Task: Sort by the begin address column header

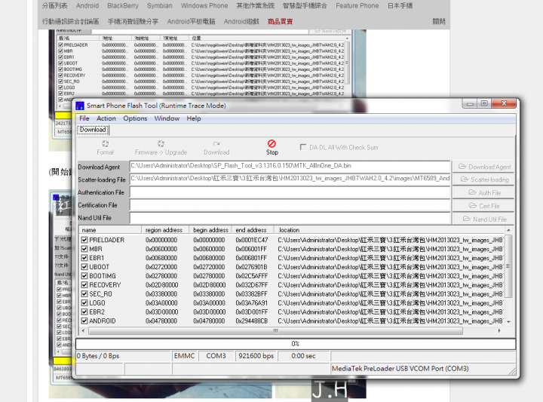Action: 210,230
